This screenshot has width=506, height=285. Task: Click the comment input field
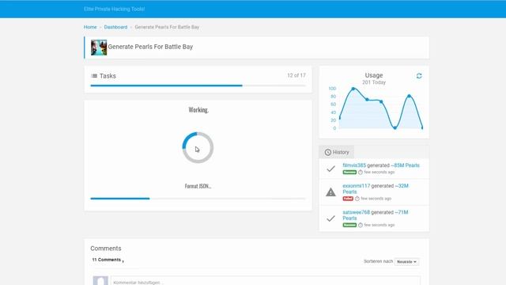point(266,281)
